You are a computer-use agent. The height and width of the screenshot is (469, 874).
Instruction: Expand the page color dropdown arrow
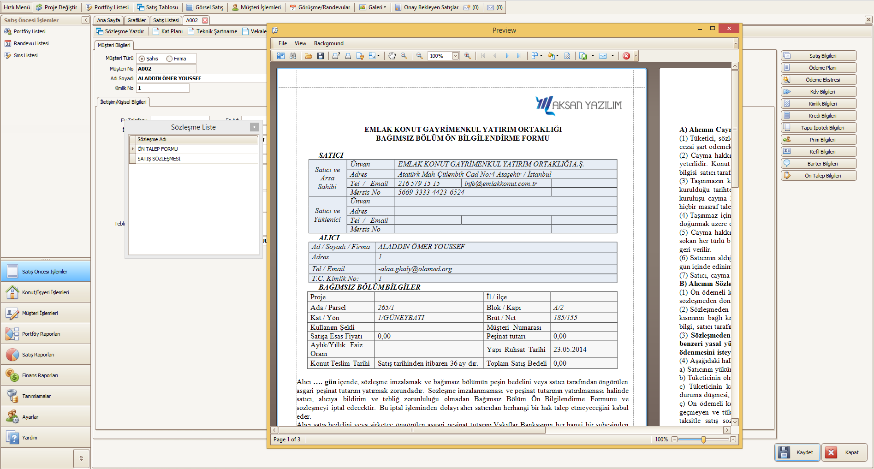pos(558,56)
